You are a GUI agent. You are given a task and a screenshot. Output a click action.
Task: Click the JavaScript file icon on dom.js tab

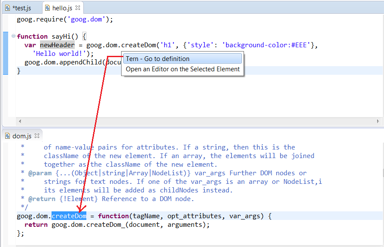coord(8,136)
